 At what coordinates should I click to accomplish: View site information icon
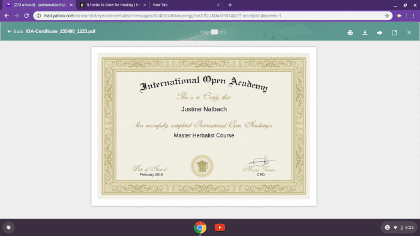tap(38, 16)
